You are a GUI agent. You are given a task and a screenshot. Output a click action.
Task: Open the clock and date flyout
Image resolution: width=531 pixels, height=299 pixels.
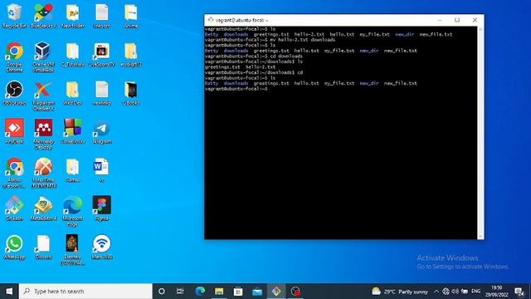496,292
